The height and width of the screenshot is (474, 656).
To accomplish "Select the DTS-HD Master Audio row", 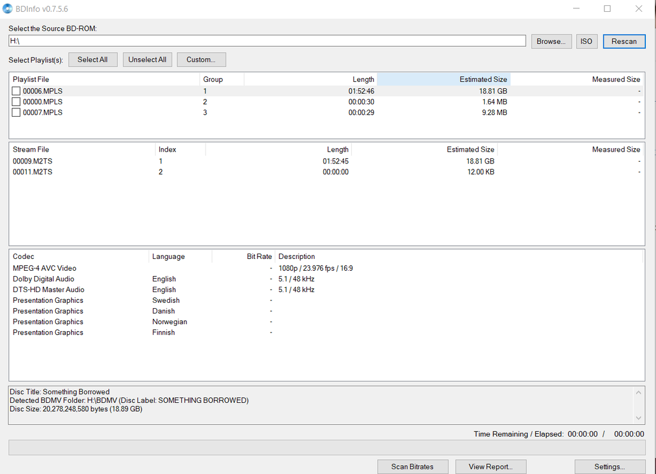I will tap(326, 289).
